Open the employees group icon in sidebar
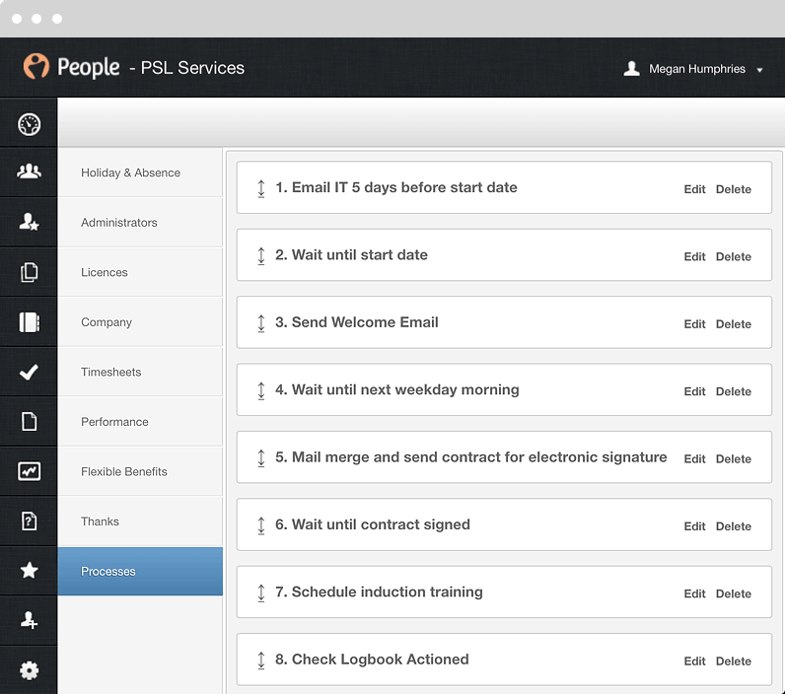785x694 pixels. (x=29, y=172)
